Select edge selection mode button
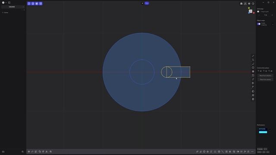 coord(33,3)
